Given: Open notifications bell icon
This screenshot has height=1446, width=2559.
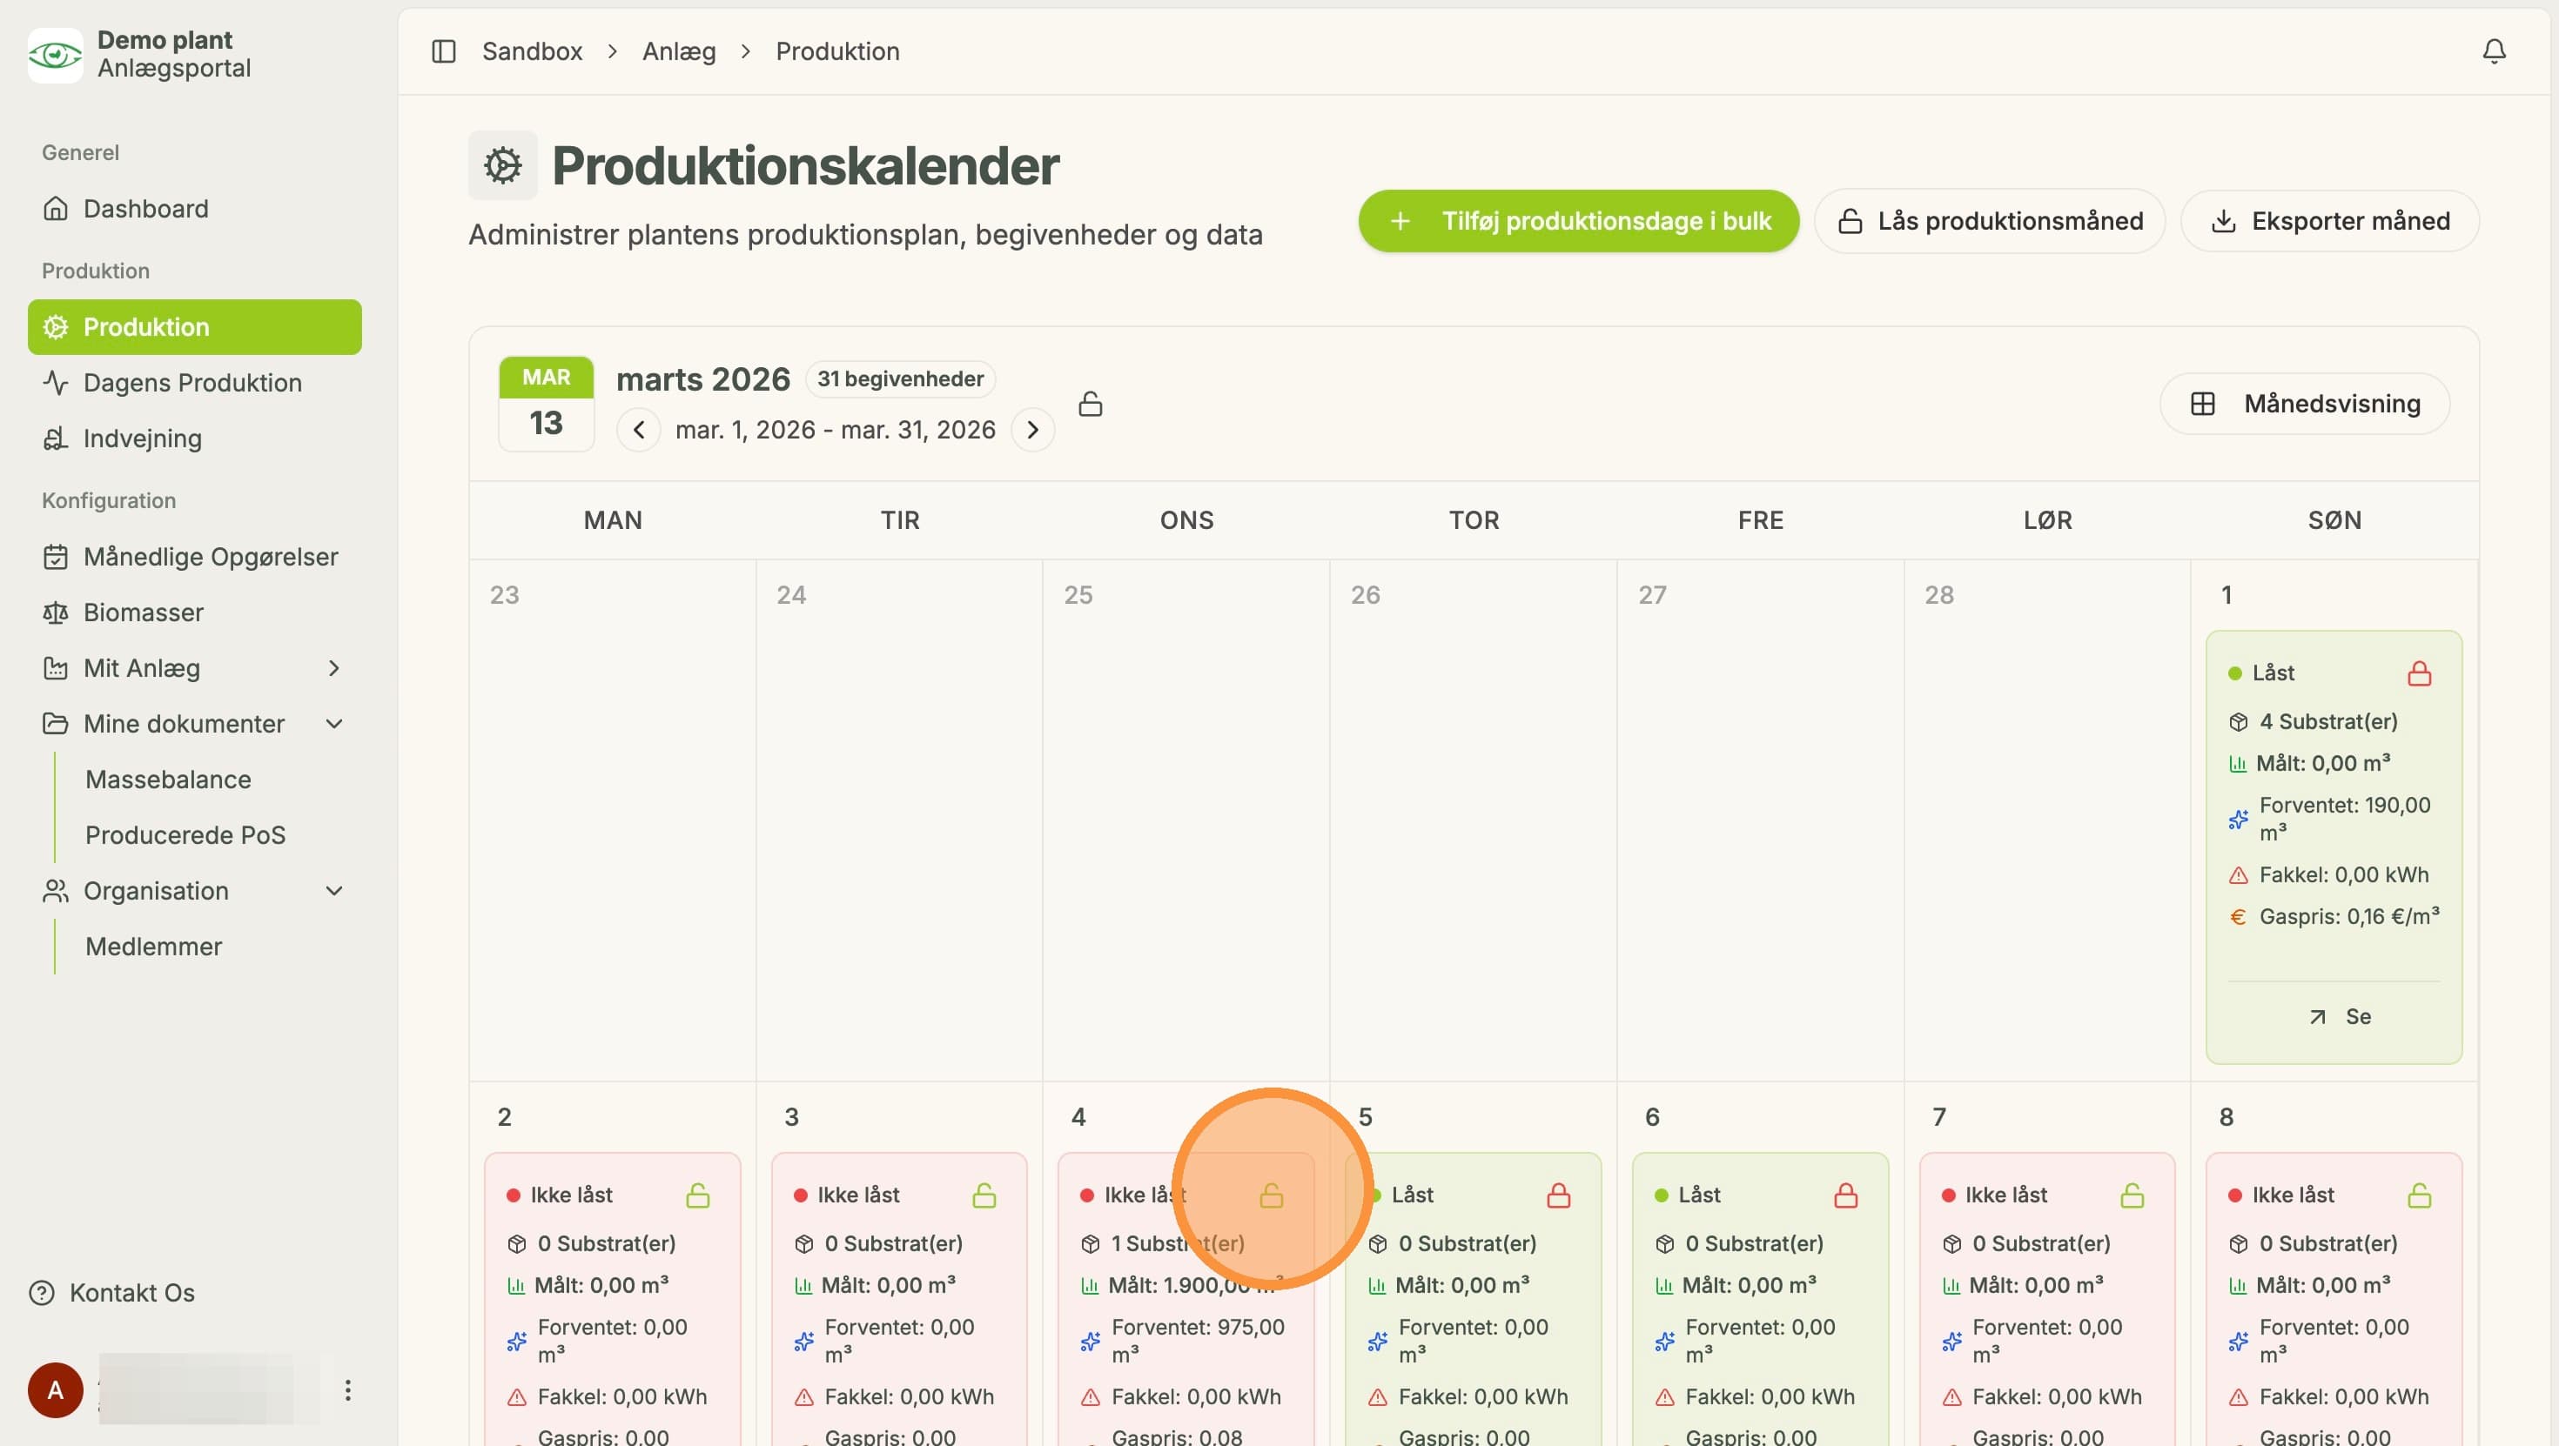Looking at the screenshot, I should 2494,50.
